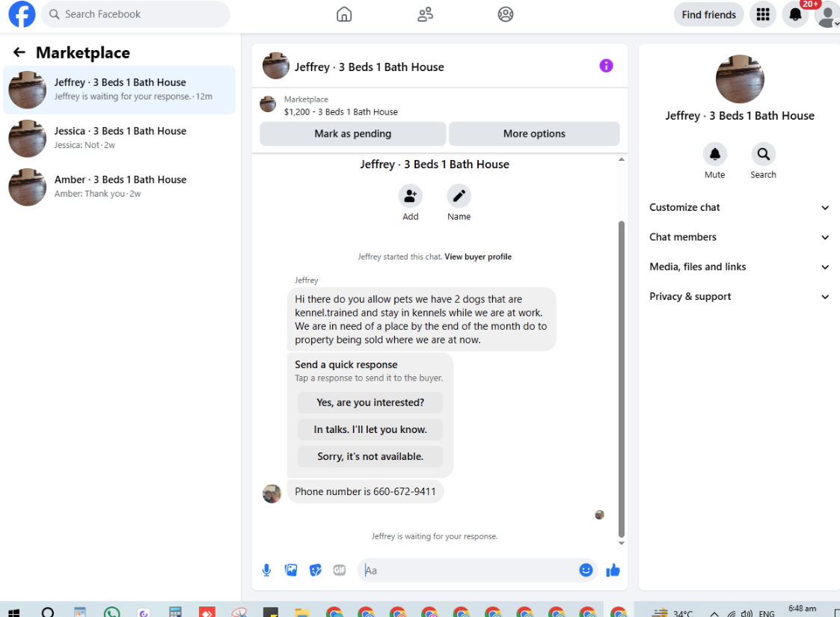Open the GIF picker icon
840x617 pixels.
(340, 571)
